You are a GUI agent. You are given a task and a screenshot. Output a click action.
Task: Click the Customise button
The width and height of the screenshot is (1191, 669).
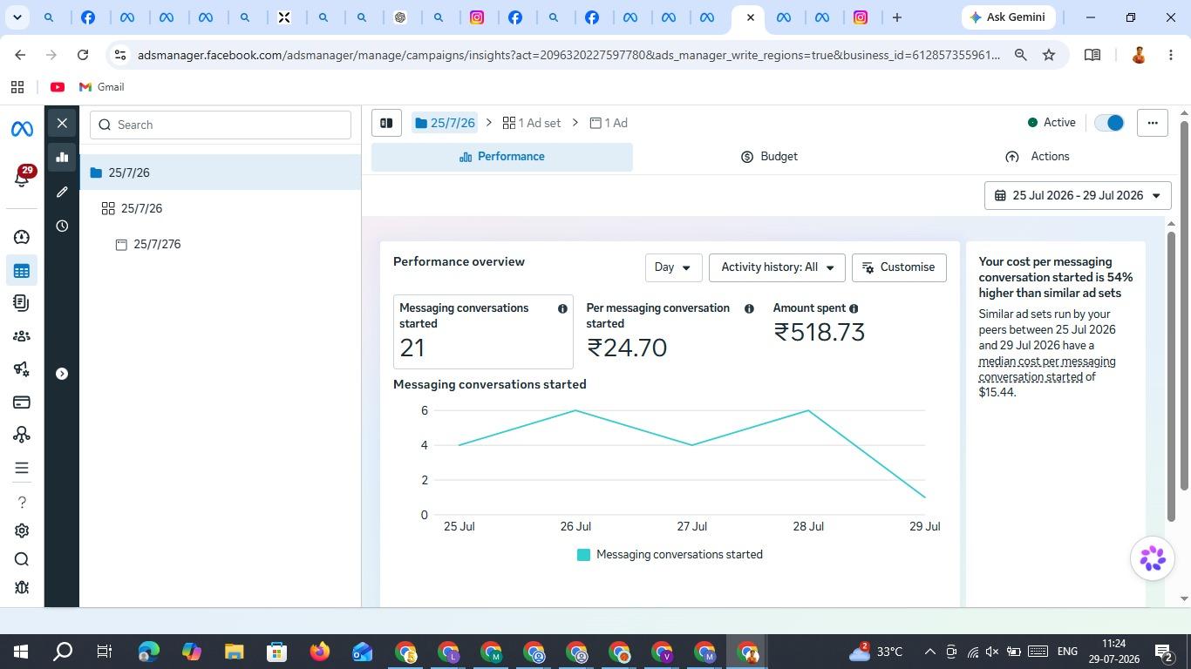(899, 267)
